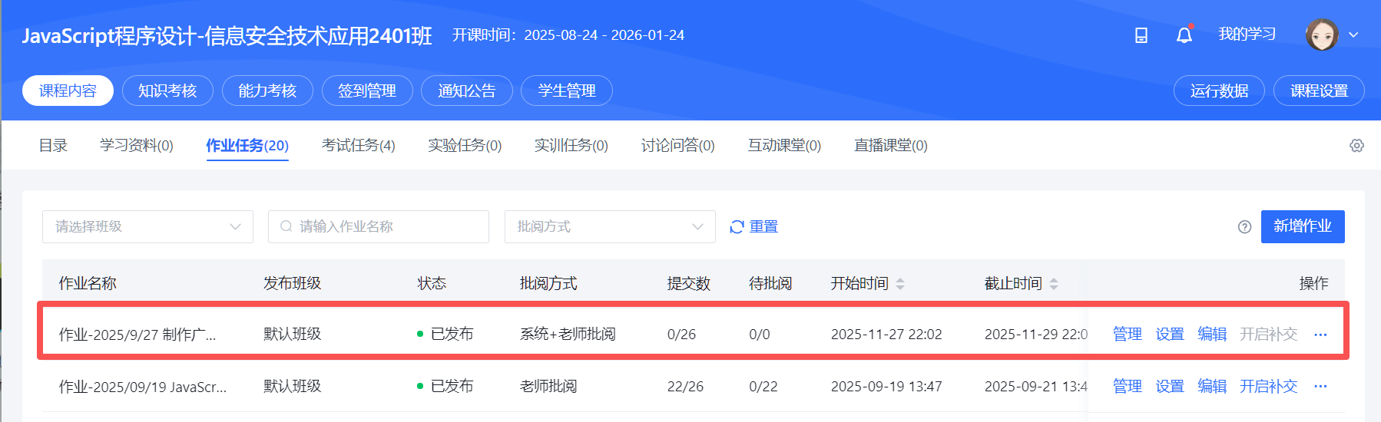Focus the homework name search field
This screenshot has width=1381, height=422.
(379, 227)
